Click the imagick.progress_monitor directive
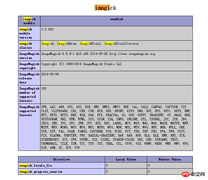Viewport: 208px width, 180px height. point(41,172)
